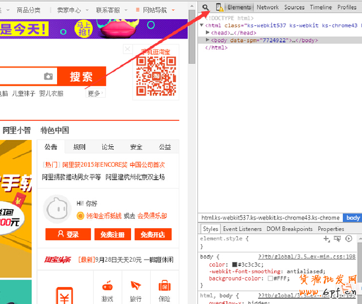The image size is (362, 304).
Task: Open the 商品分类 menu
Action: (29, 10)
